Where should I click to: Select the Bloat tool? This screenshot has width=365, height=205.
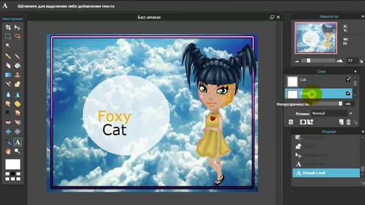click(x=8, y=132)
